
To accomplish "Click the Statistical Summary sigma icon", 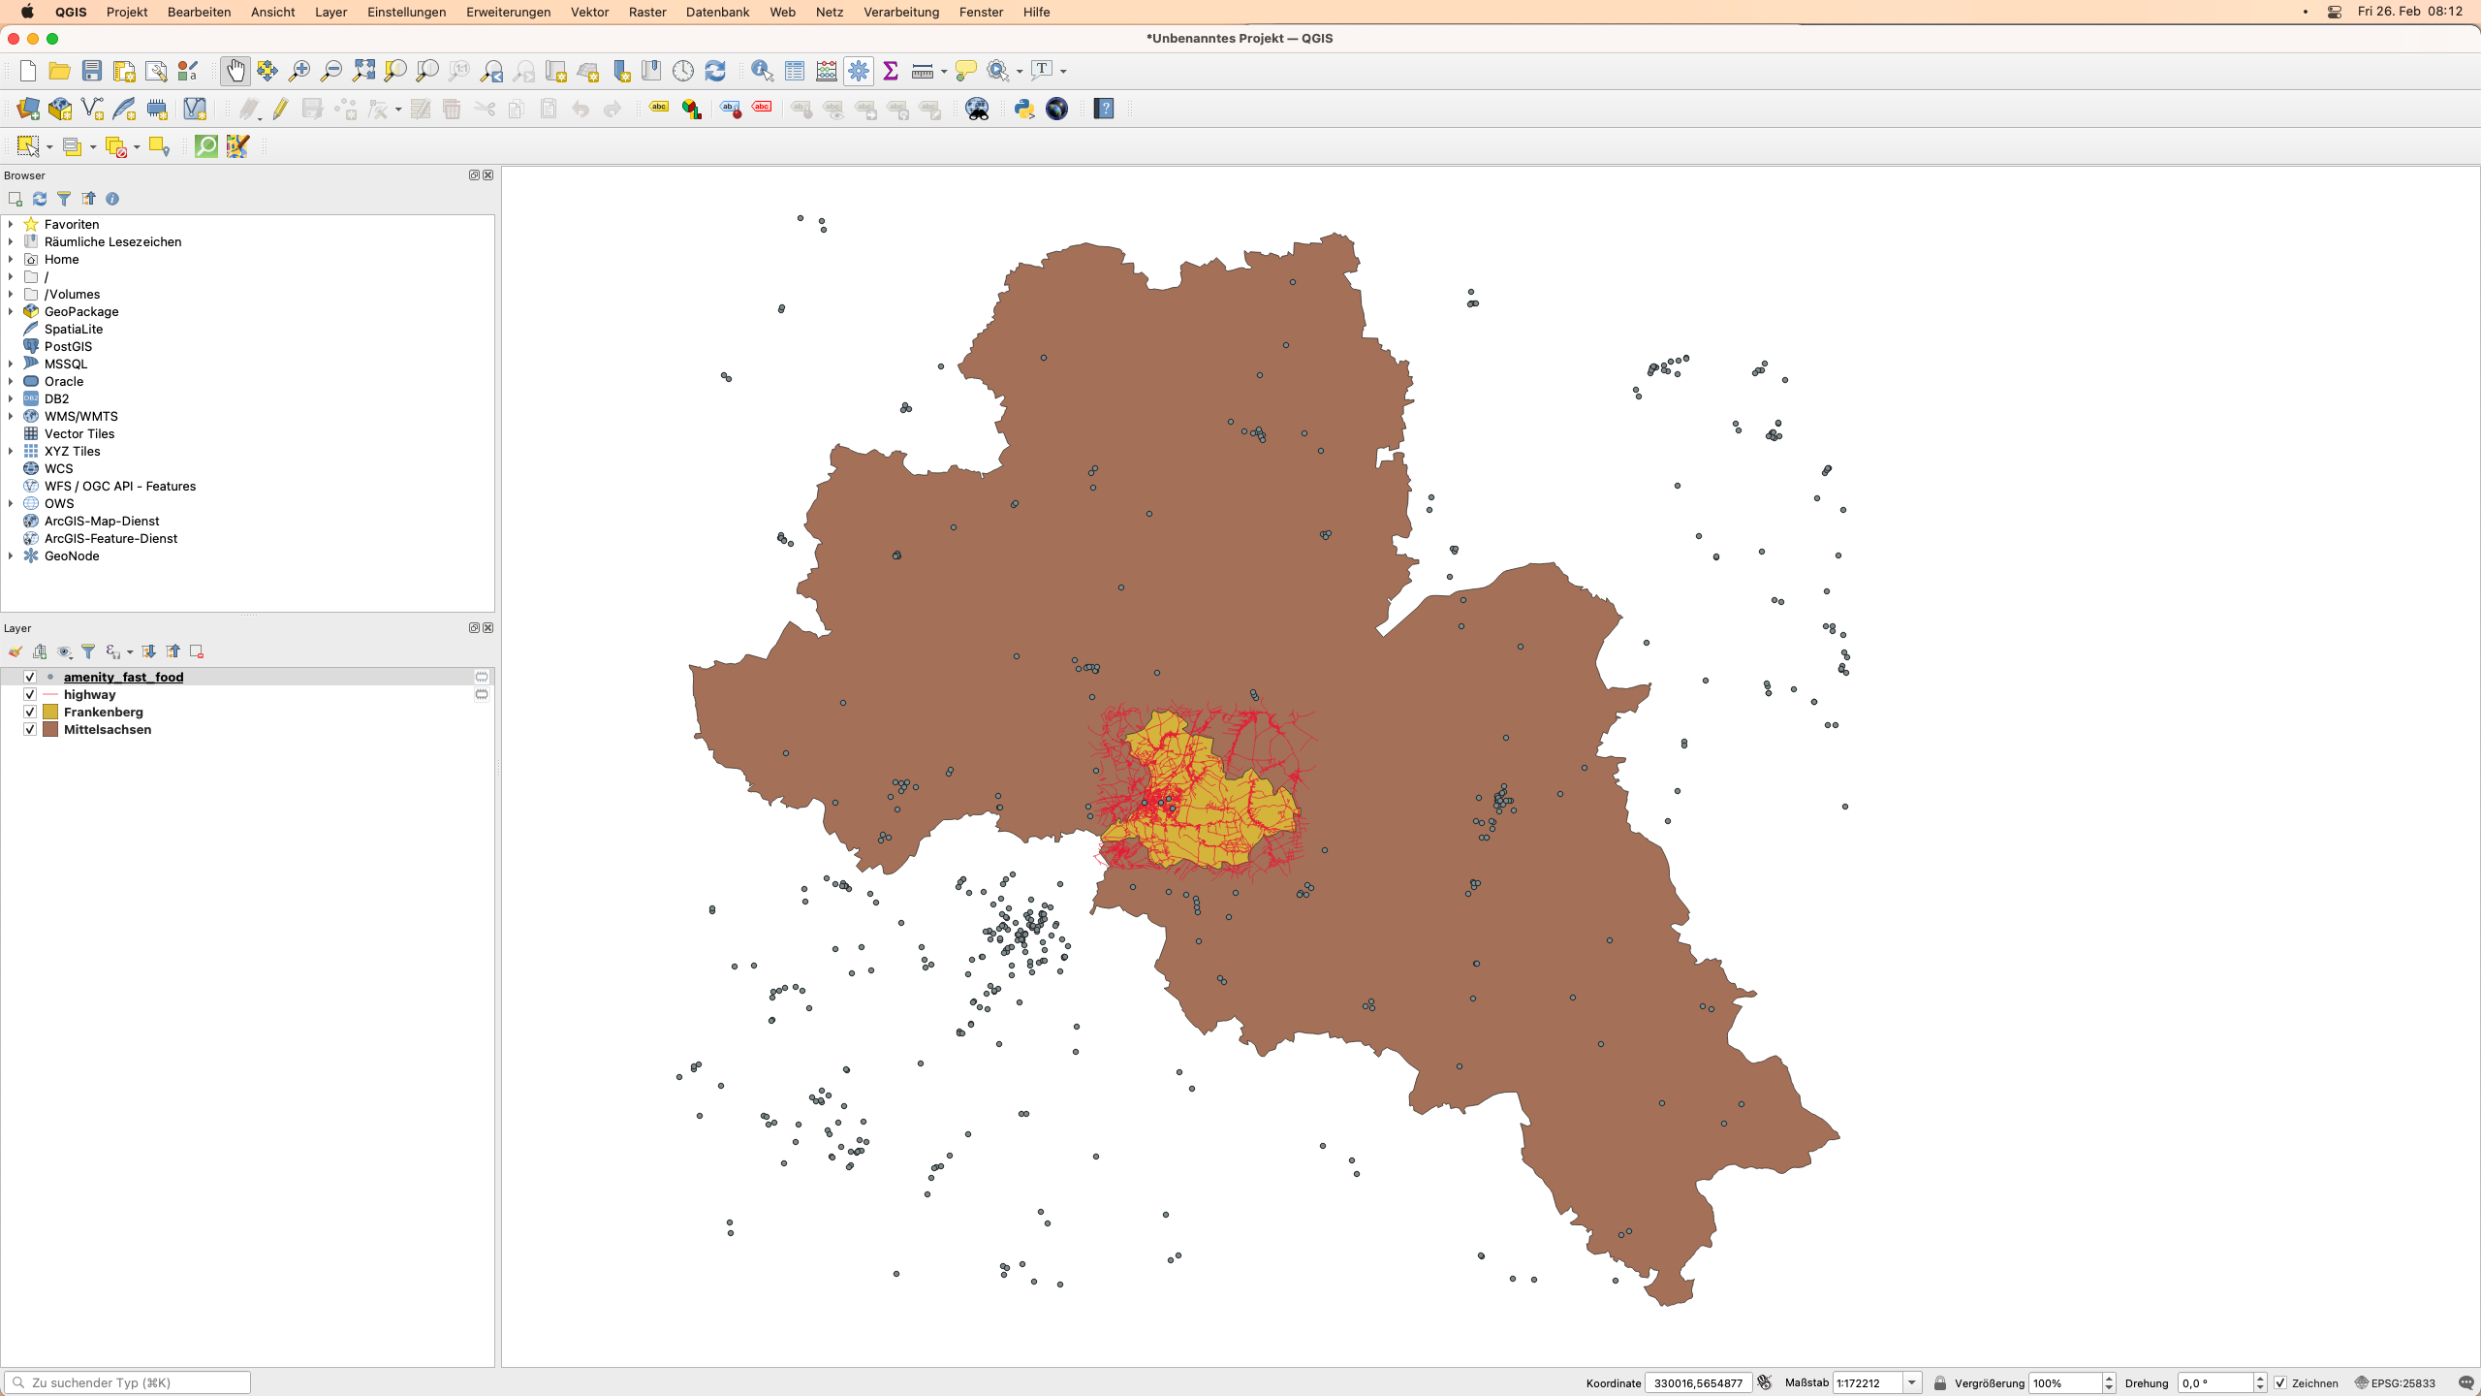I will tap(891, 71).
